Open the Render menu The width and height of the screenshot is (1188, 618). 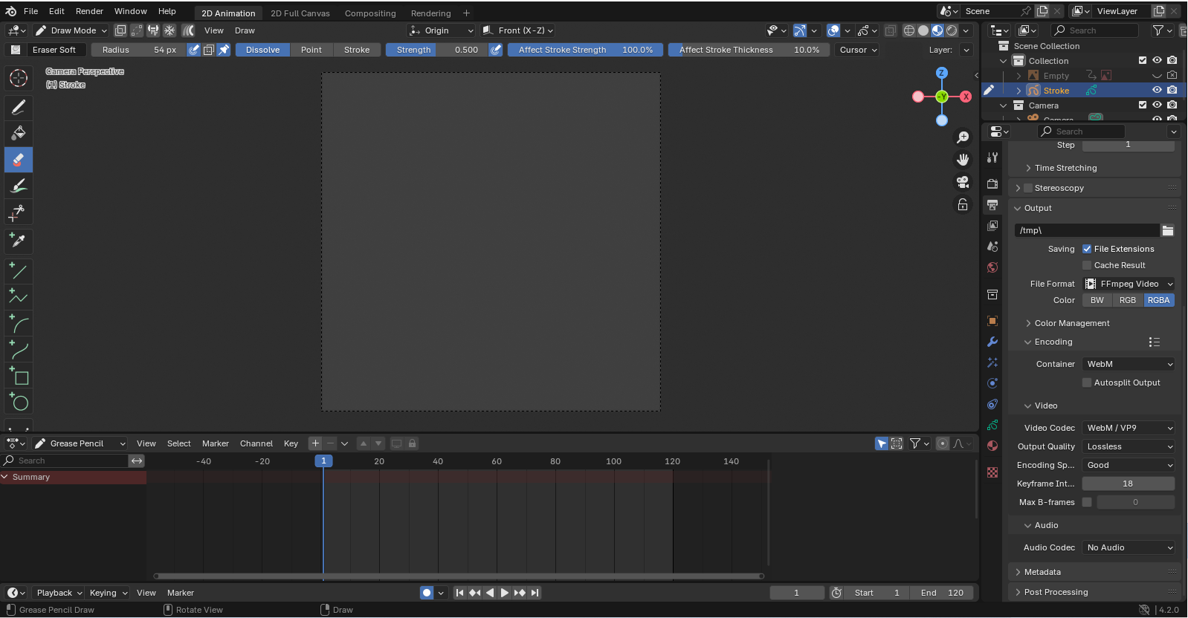(x=89, y=11)
